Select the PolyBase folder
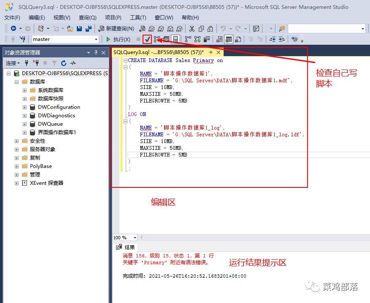 (x=41, y=166)
